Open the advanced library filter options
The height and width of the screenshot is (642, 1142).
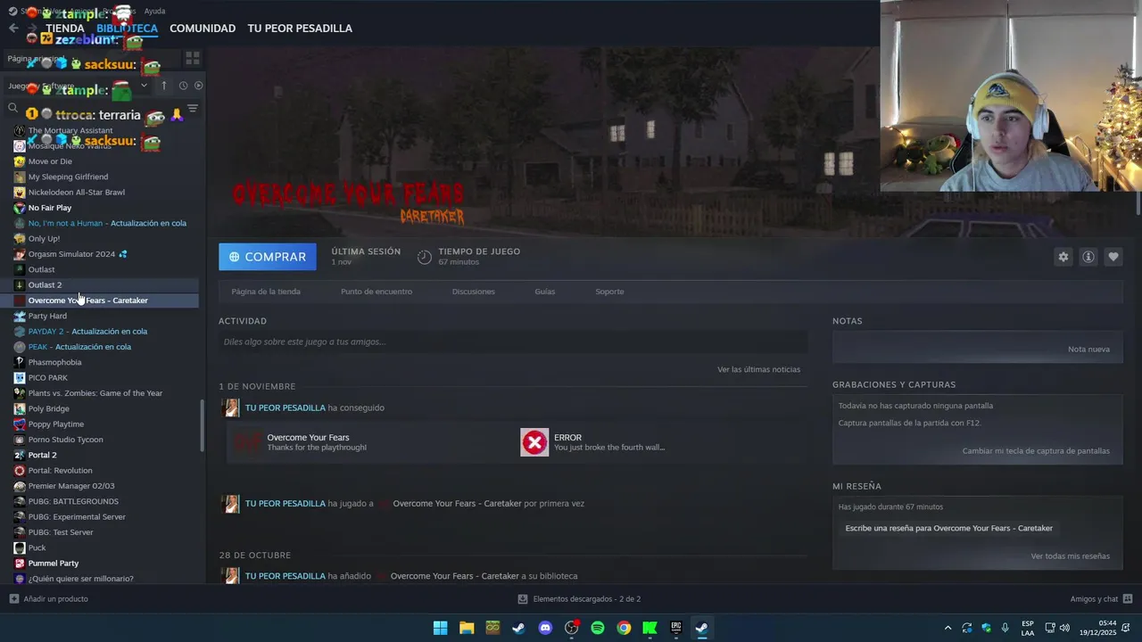193,109
